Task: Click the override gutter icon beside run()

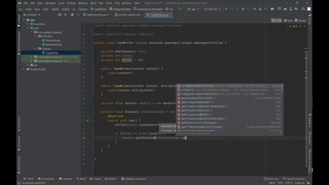Action: coord(88,120)
